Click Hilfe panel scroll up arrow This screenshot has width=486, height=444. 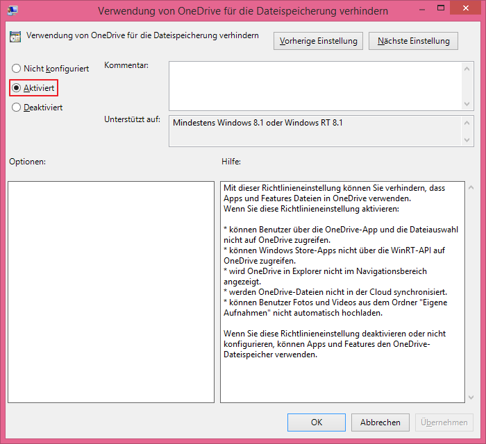point(471,187)
